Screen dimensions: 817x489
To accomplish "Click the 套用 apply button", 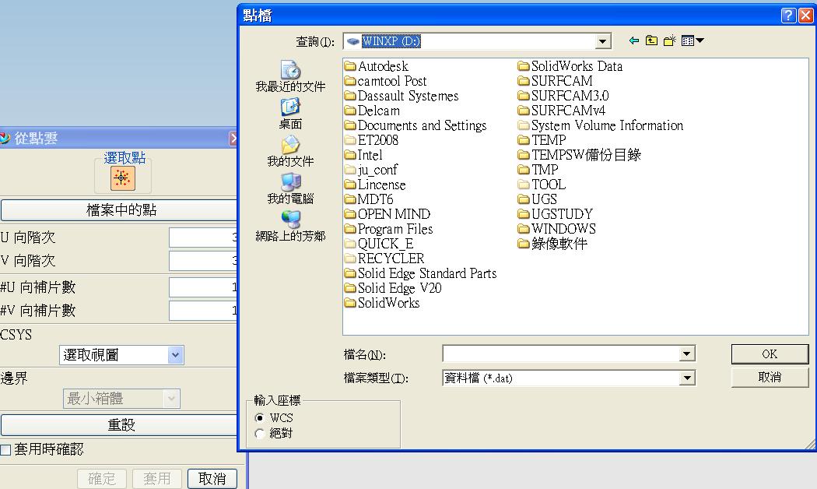I will point(157,479).
